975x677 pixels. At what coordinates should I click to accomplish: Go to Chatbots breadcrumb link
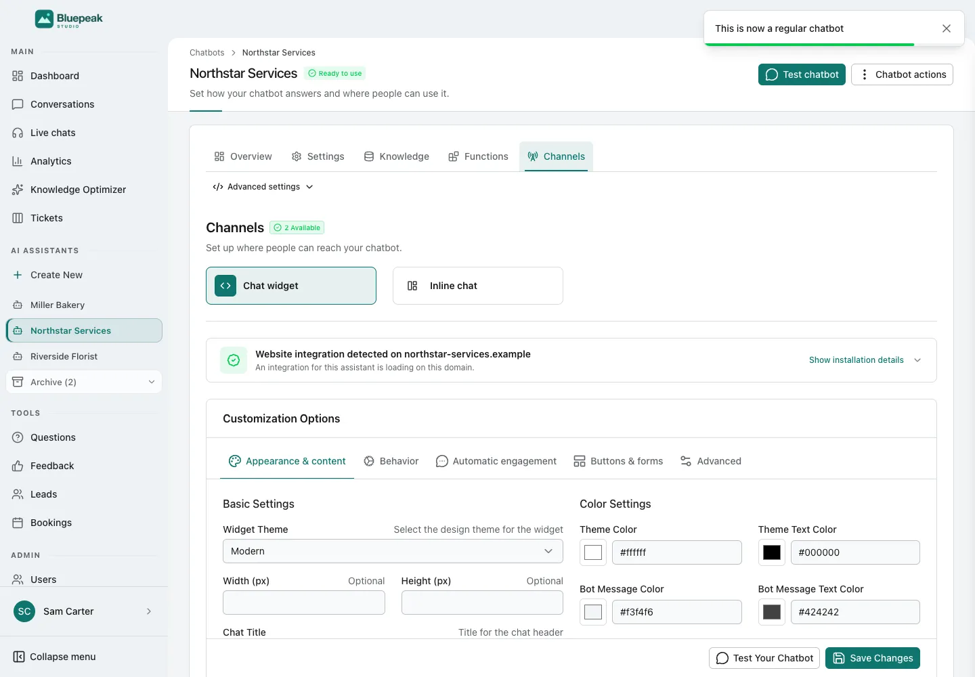207,53
